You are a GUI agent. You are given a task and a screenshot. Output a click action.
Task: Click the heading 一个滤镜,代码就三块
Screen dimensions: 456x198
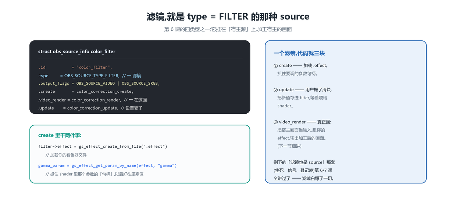(x=299, y=53)
